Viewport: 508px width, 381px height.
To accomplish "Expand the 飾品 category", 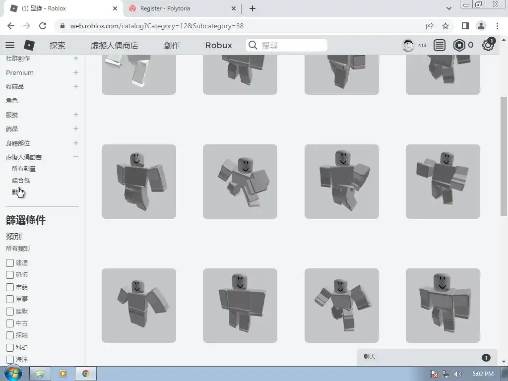I will coord(76,128).
